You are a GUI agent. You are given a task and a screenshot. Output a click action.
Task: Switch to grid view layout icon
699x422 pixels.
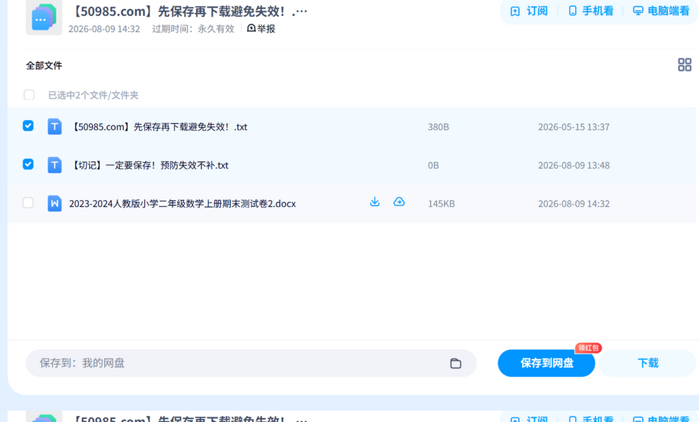[x=685, y=65]
